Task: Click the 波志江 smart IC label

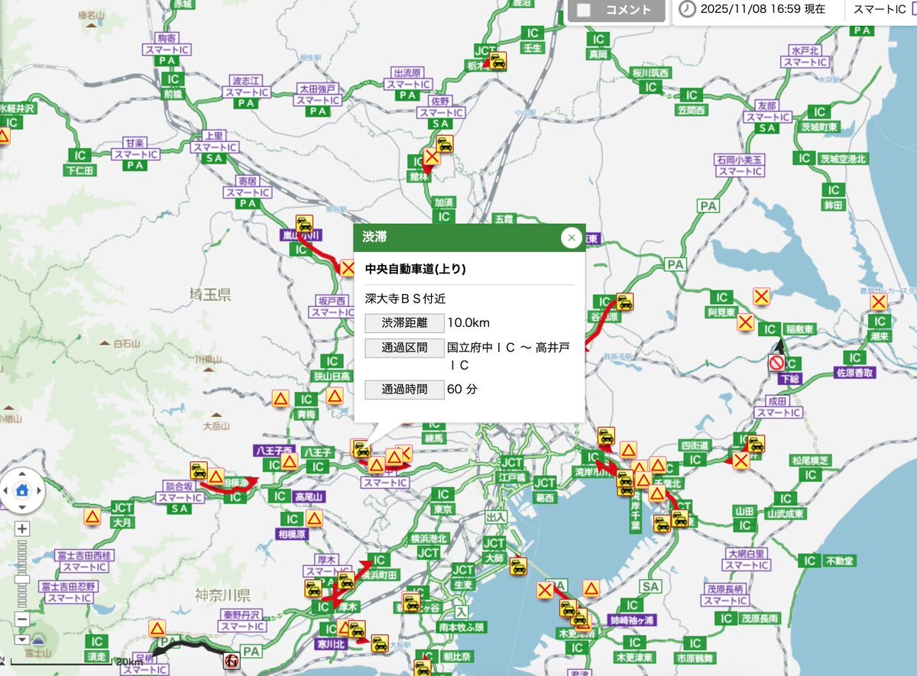Action: click(x=247, y=86)
